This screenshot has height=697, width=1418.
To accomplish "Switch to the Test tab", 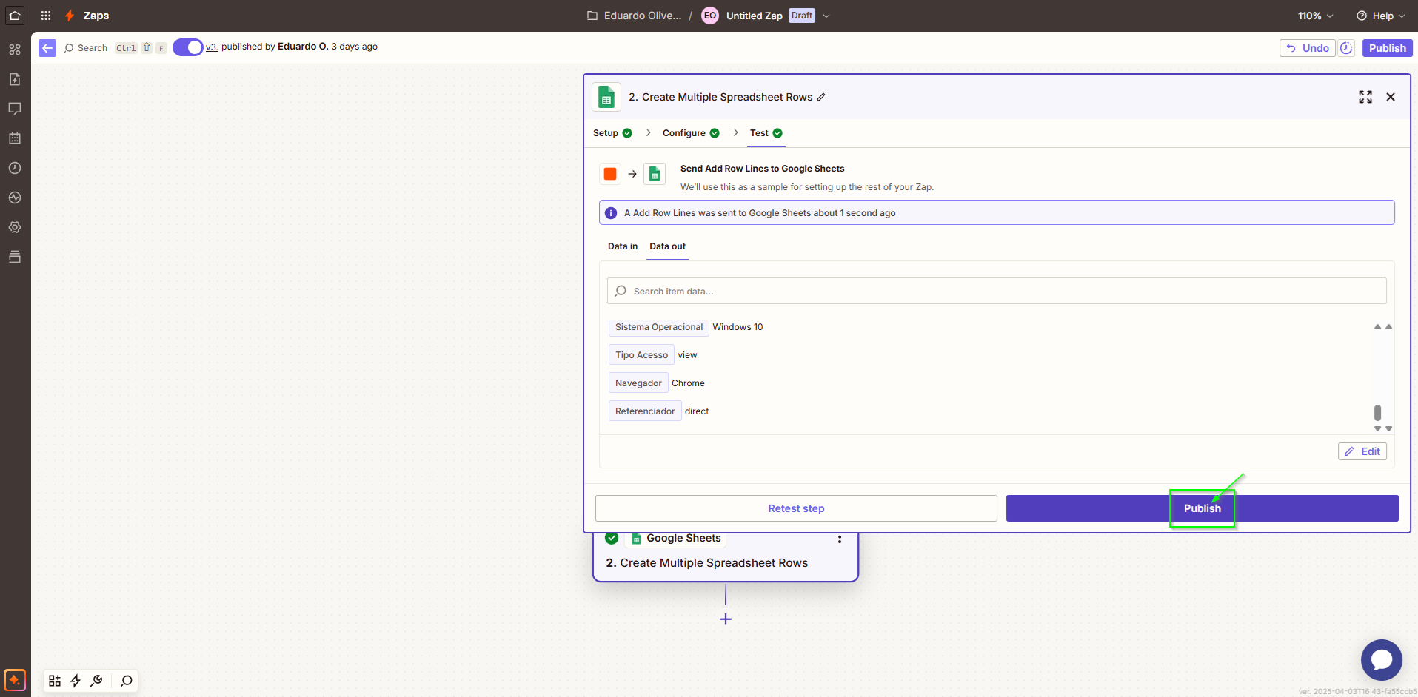I will [x=766, y=133].
